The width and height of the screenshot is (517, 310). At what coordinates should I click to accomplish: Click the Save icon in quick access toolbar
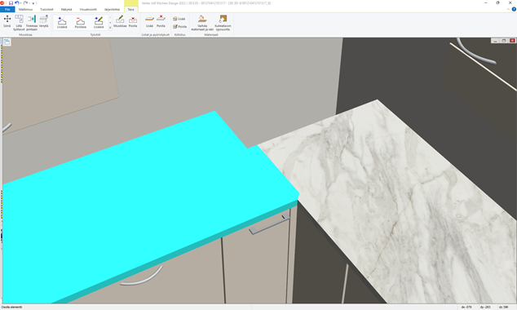[x=11, y=3]
